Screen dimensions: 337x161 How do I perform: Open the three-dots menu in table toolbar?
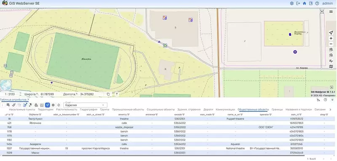(x=3, y=105)
